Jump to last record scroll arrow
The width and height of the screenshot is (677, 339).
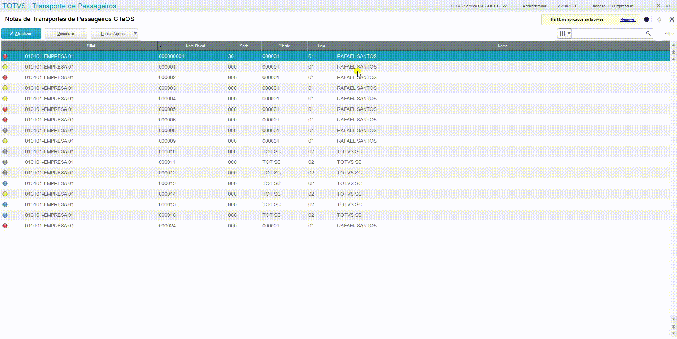(x=673, y=333)
